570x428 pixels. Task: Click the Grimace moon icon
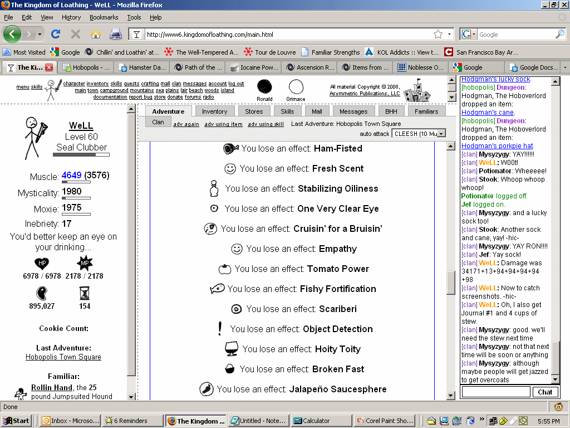click(x=296, y=87)
